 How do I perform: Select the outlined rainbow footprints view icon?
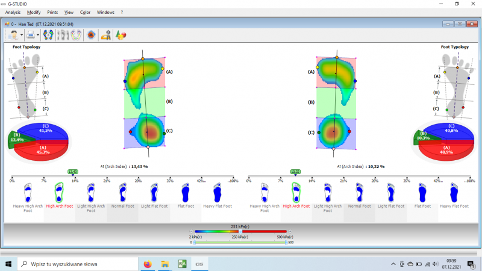click(x=76, y=35)
